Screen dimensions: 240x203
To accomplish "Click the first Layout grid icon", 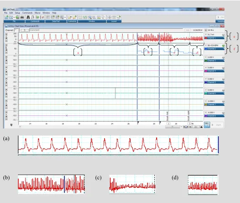I will tap(109, 18).
